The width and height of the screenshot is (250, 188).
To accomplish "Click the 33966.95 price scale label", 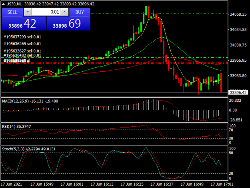I will click(x=238, y=61).
